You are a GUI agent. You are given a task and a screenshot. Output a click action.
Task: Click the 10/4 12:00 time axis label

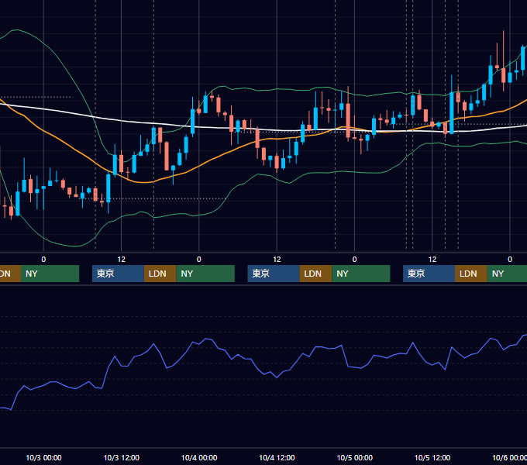click(277, 457)
